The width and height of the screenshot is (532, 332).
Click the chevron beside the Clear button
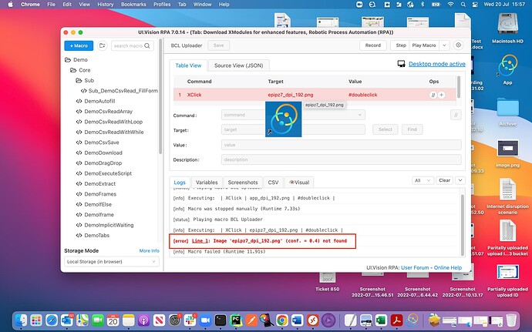(460, 180)
